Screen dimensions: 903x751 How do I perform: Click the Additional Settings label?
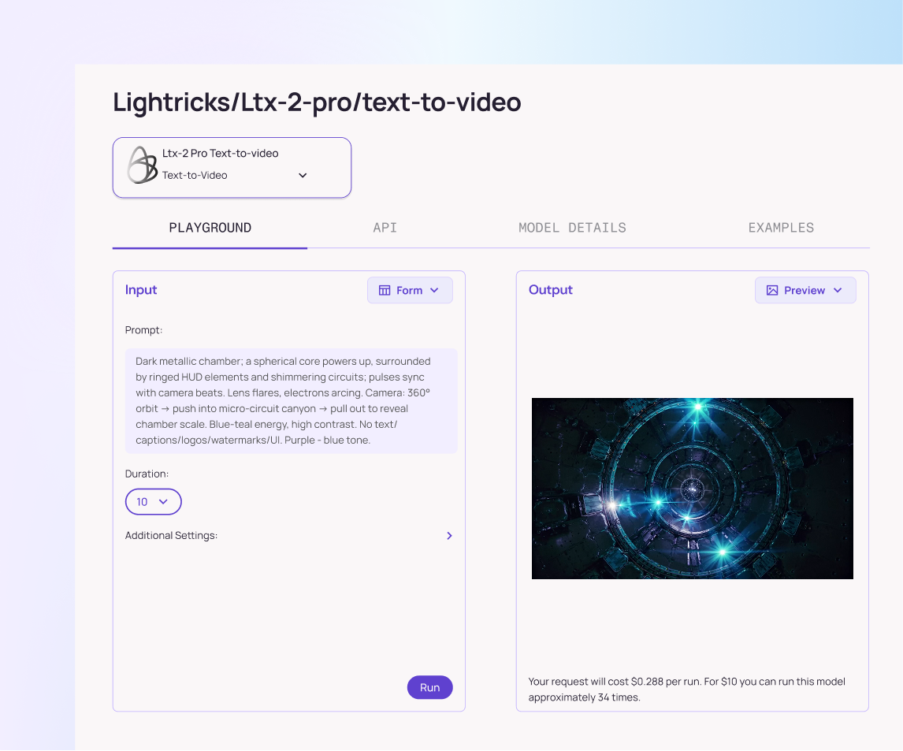coord(171,536)
